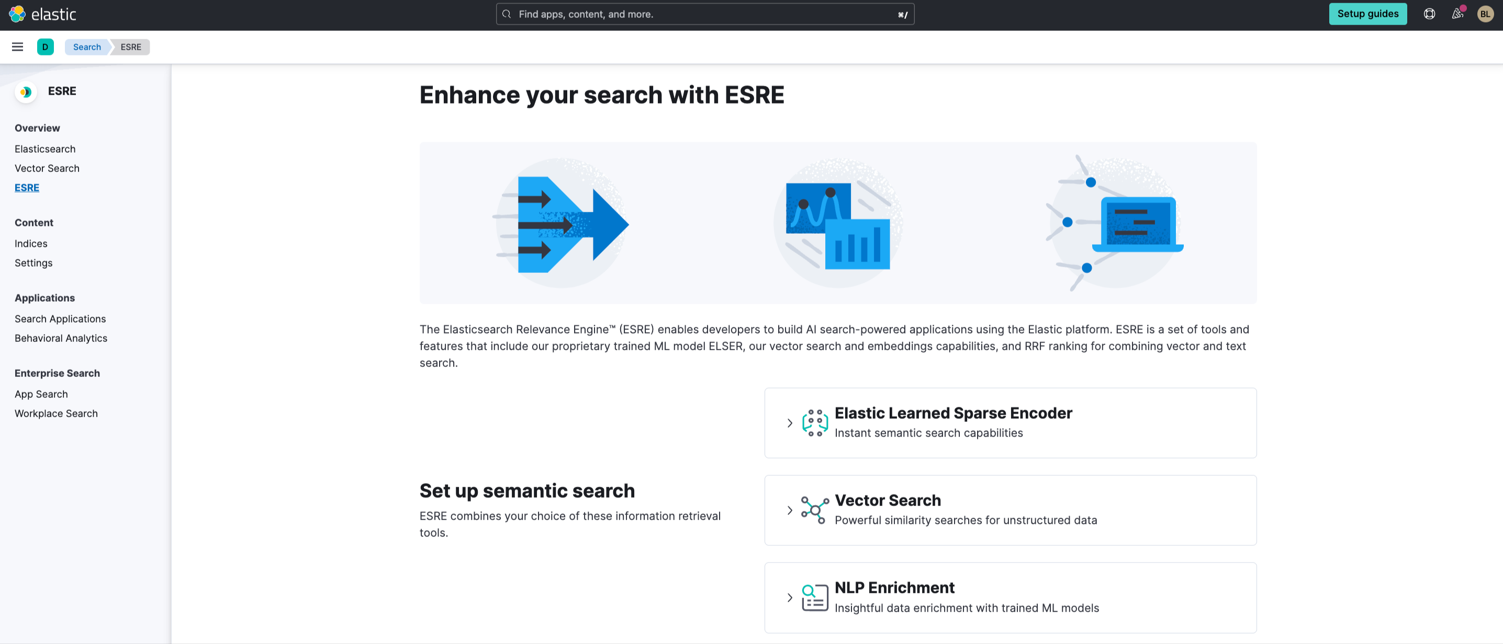Click the Applications sidebar heading

(x=45, y=297)
